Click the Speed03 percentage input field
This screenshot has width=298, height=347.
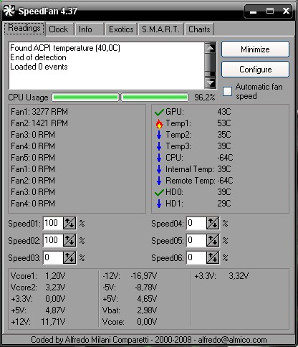53,257
